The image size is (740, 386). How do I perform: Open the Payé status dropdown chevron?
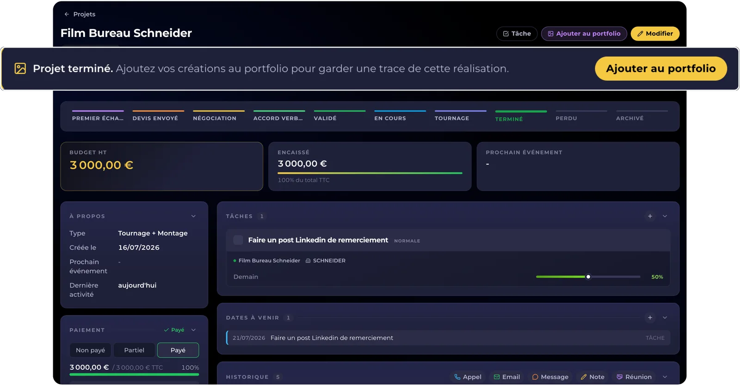[193, 330]
